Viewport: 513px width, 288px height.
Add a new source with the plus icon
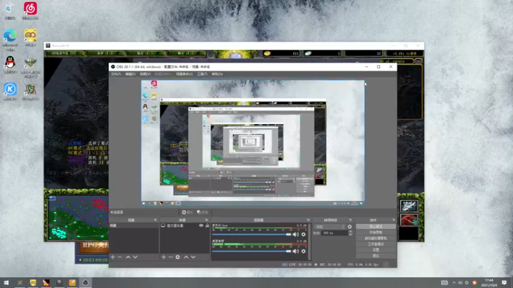(x=164, y=257)
